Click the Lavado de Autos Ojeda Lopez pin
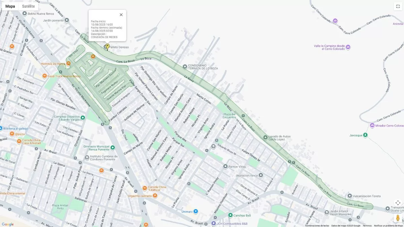This screenshot has width=404, height=227. tap(265, 138)
